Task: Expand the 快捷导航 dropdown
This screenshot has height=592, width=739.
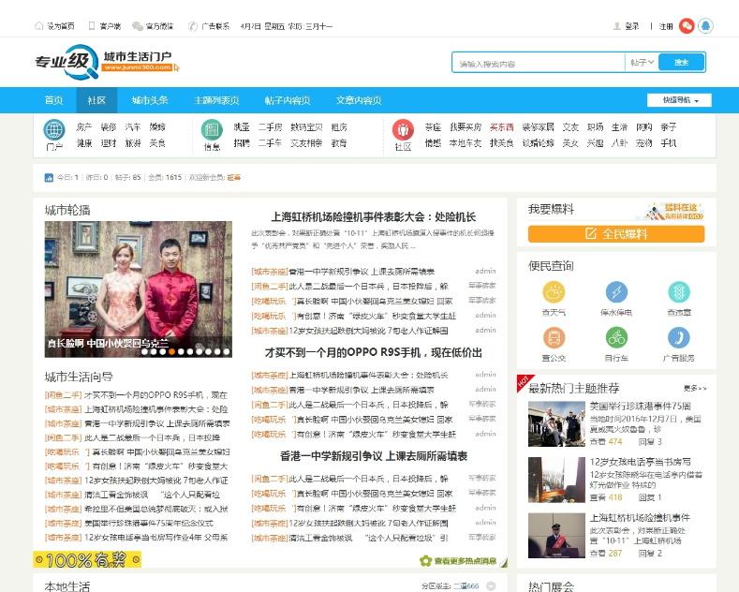Action: click(679, 100)
